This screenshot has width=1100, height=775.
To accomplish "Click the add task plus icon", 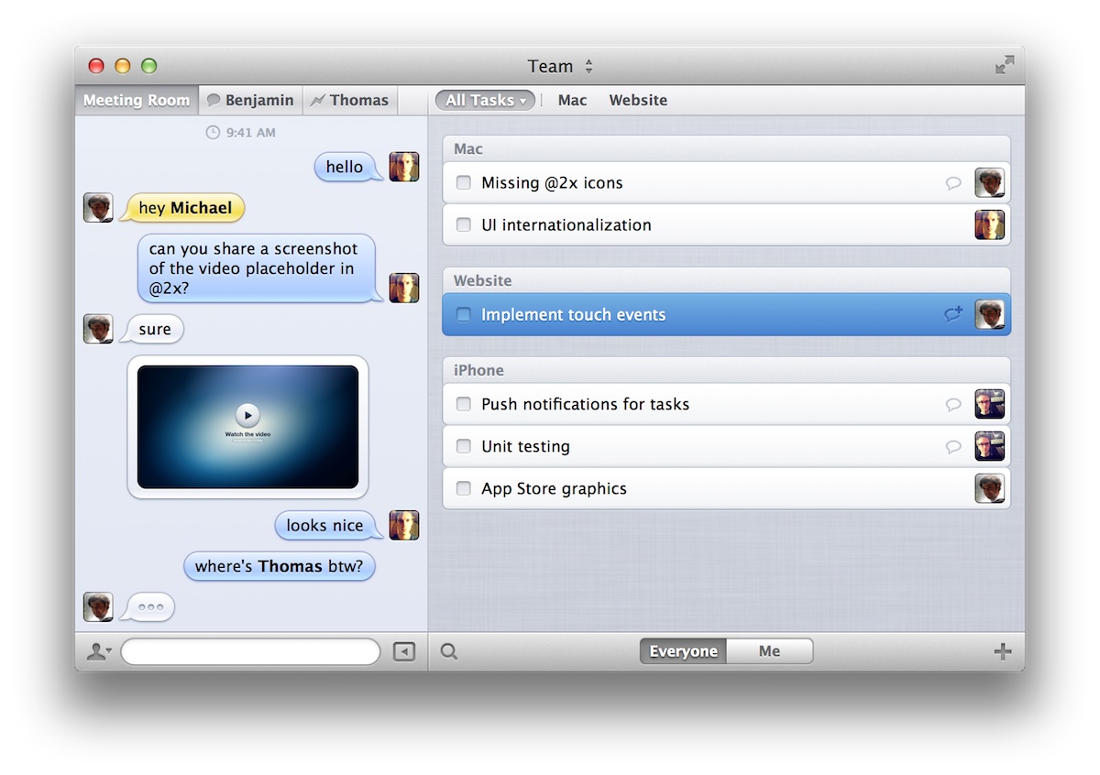I will tap(1003, 652).
